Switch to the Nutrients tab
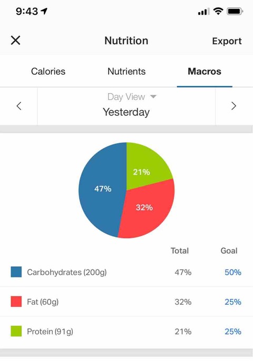 click(x=126, y=72)
